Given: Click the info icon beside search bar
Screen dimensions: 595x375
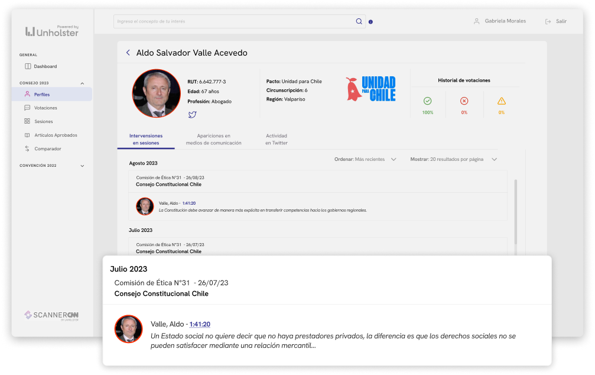Looking at the screenshot, I should 370,22.
